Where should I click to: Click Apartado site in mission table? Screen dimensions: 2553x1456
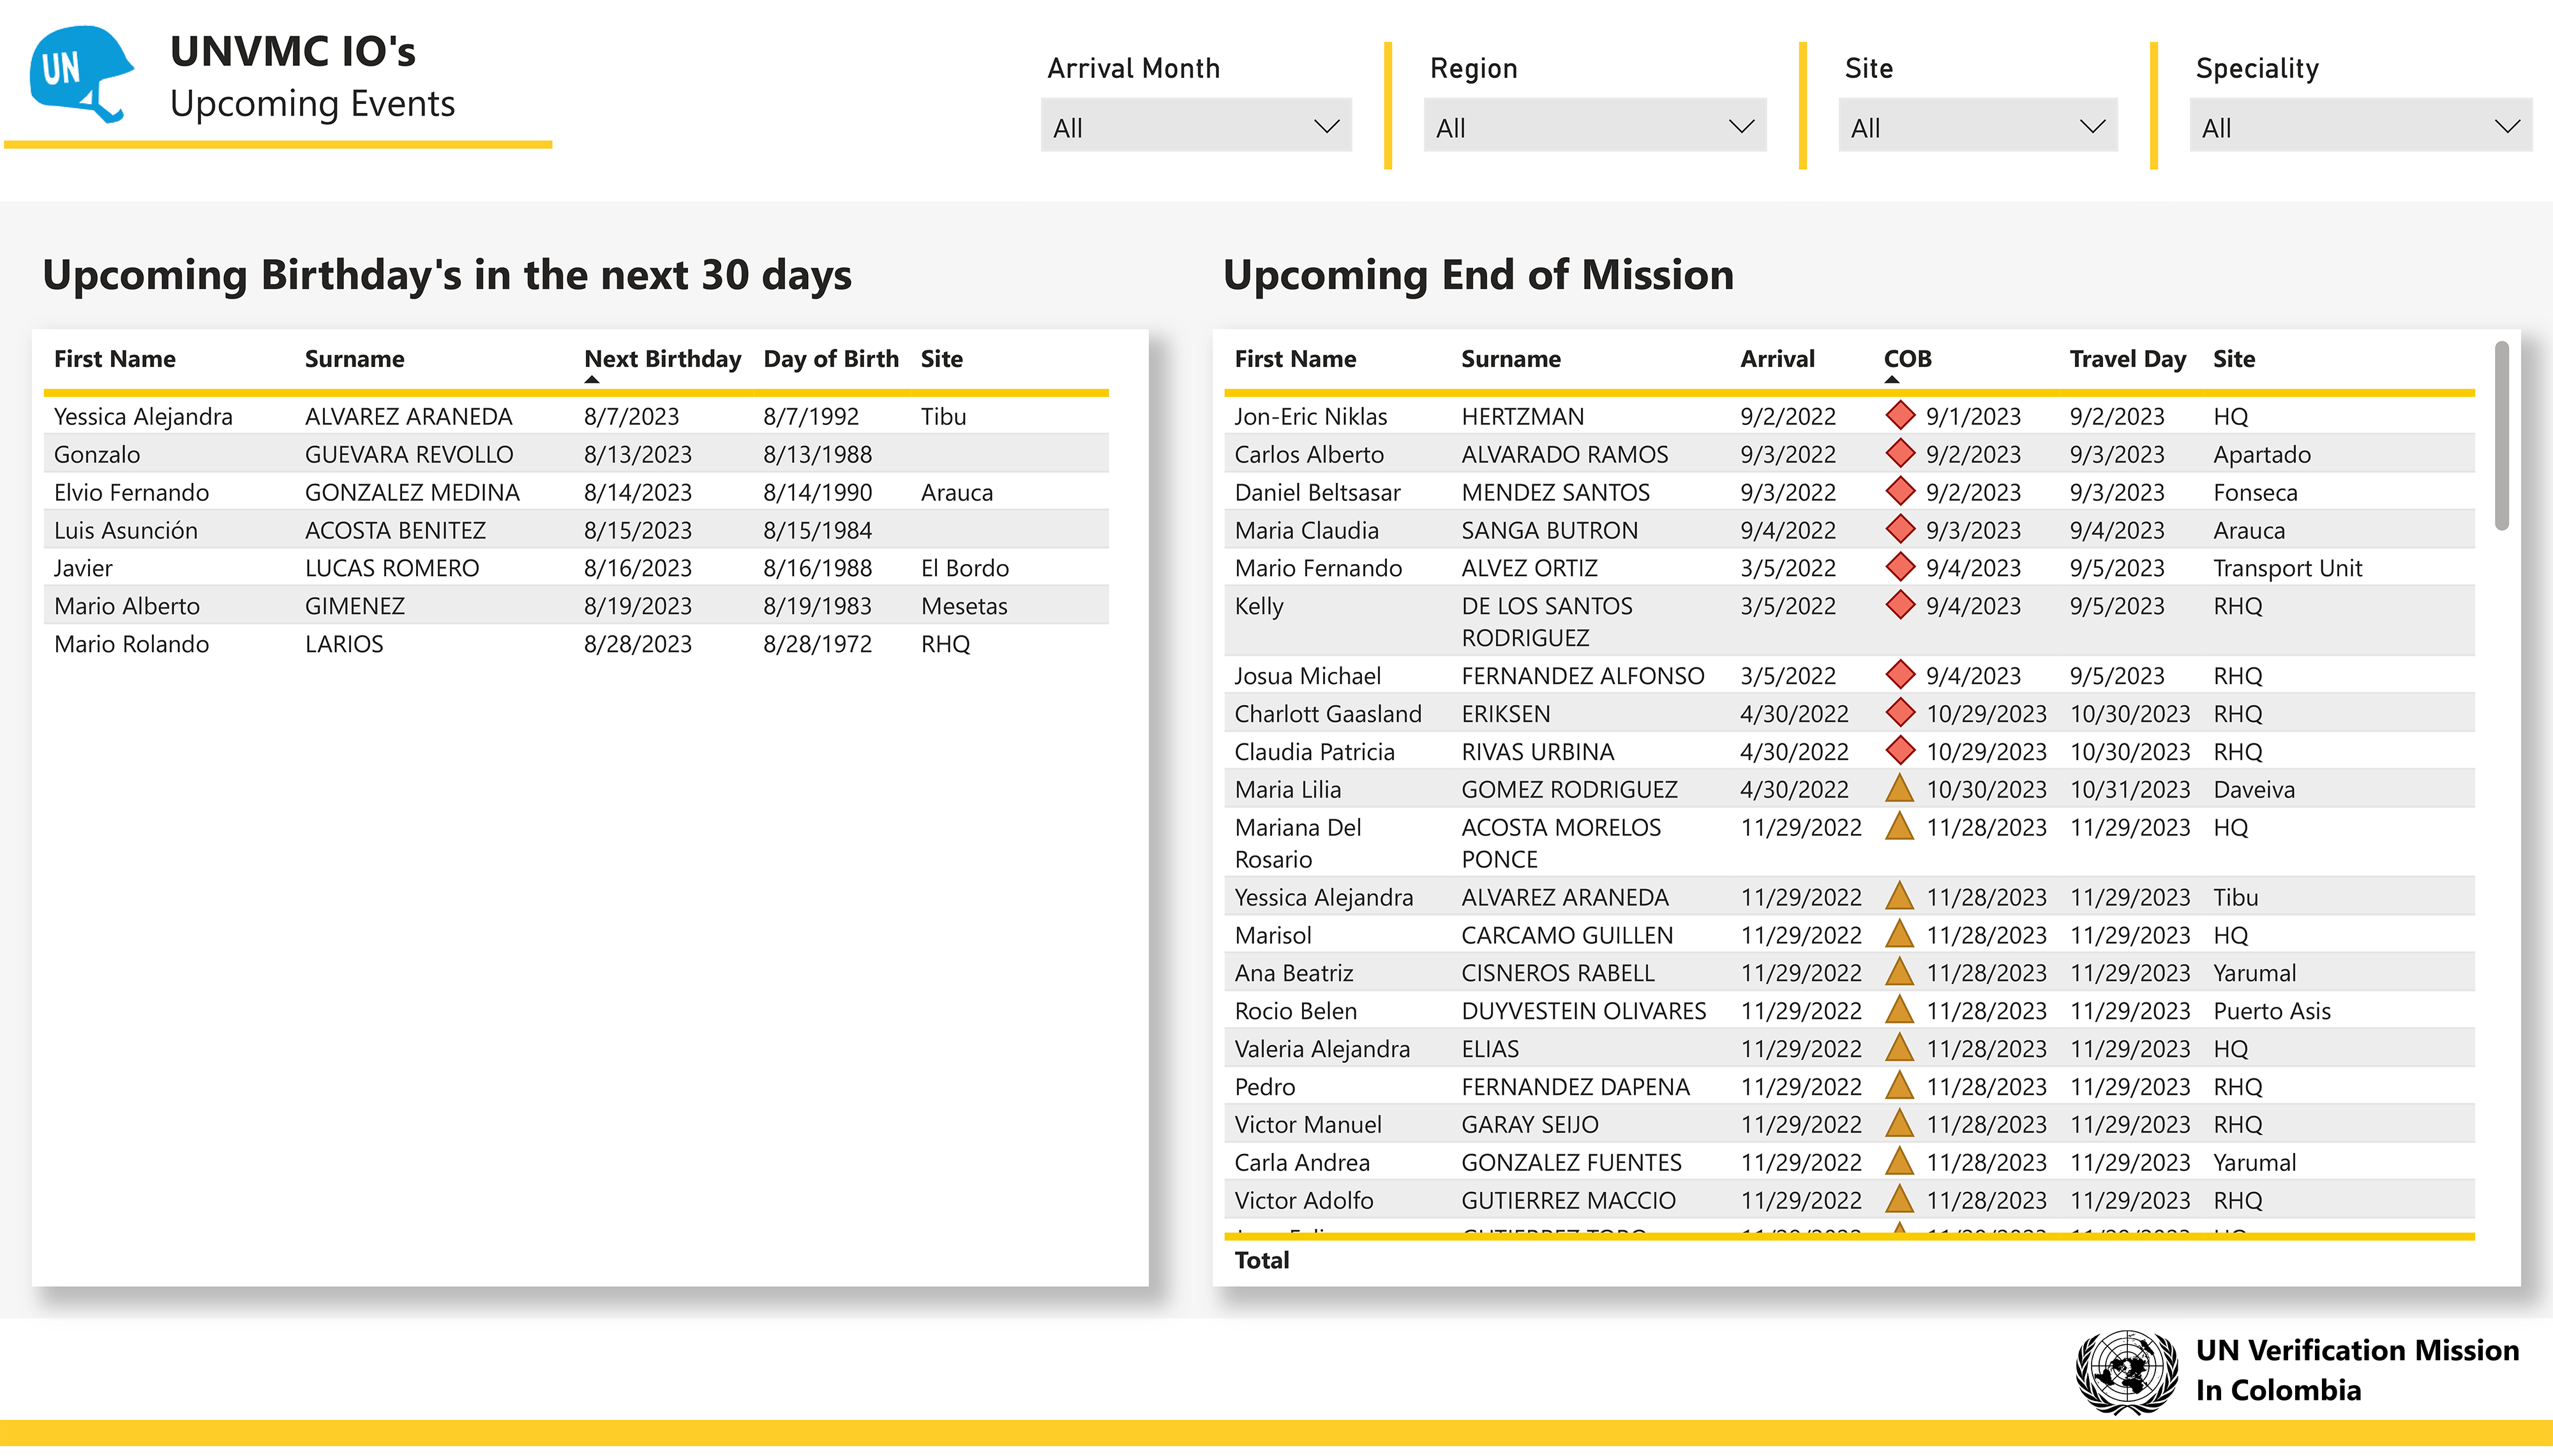click(2262, 454)
